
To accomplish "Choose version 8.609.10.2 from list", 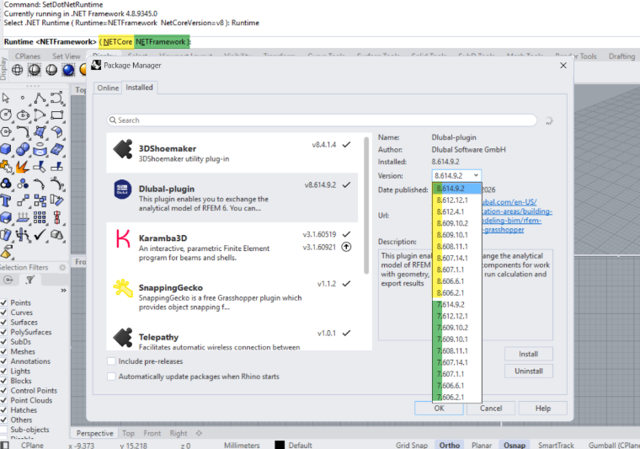I will pos(456,223).
